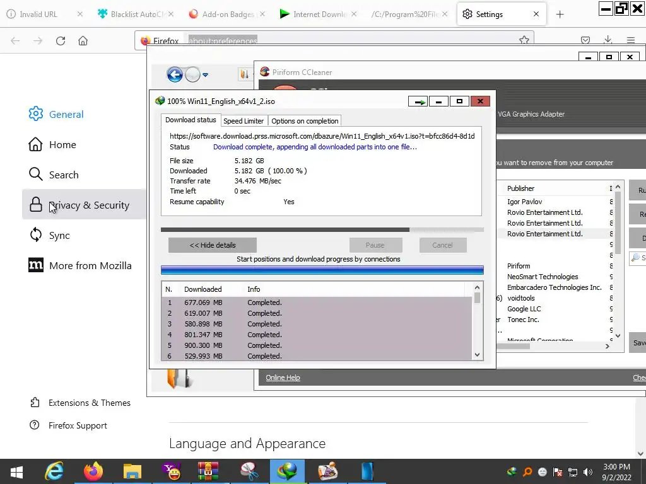
Task: Select connection 1 row with 677.069 MB
Action: tap(317, 302)
